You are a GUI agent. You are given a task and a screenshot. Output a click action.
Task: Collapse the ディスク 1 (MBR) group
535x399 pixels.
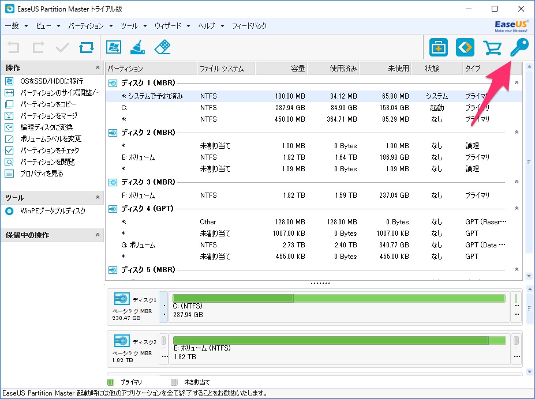[517, 82]
